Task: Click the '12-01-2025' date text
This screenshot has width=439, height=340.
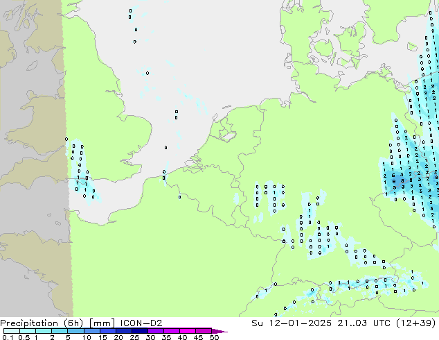Action: (x=300, y=323)
